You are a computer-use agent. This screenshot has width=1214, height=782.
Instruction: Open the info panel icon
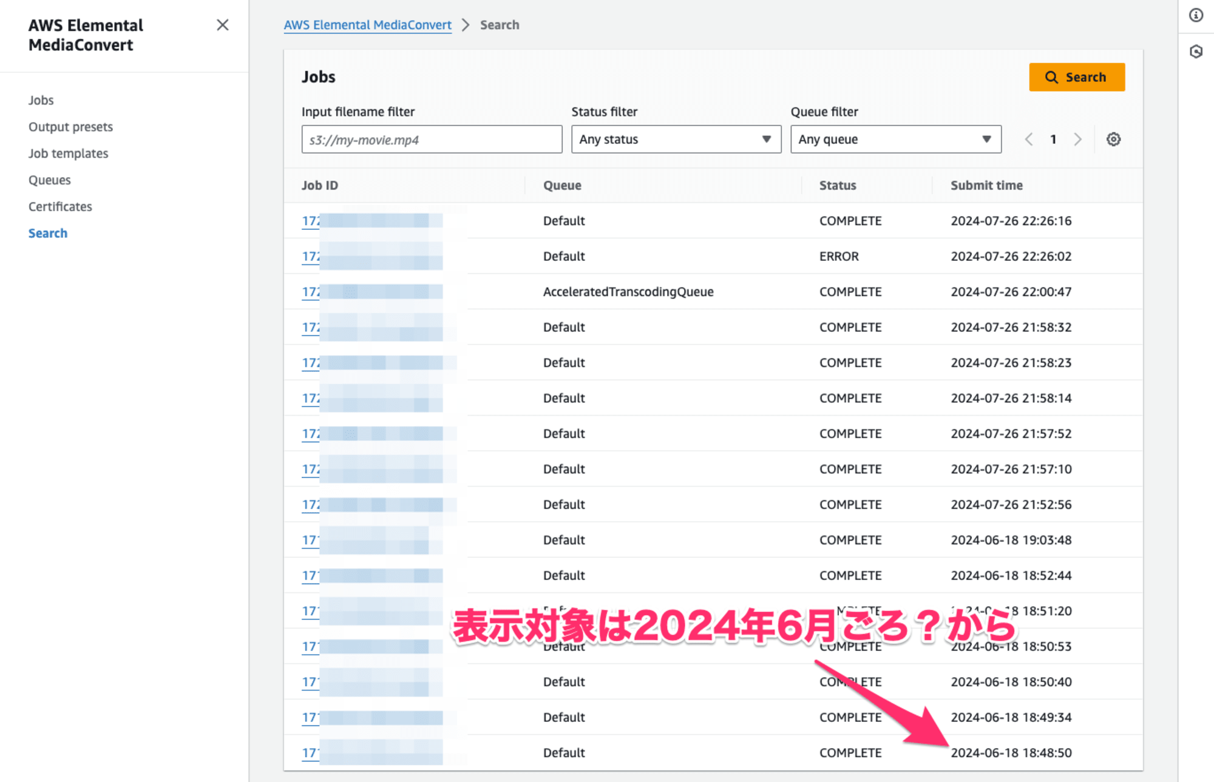point(1196,15)
